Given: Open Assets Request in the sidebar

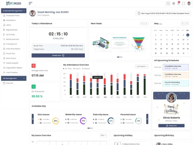Looking at the screenshot, I should [x=12, y=63].
